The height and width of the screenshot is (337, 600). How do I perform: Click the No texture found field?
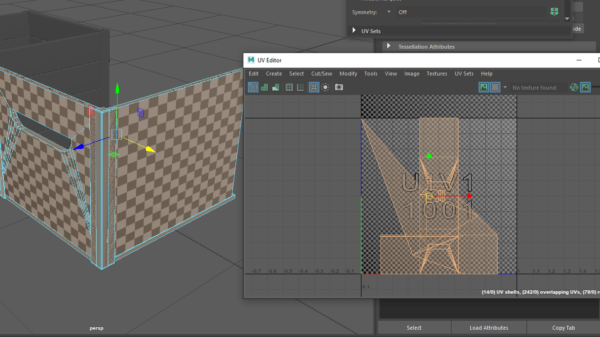[x=534, y=88]
